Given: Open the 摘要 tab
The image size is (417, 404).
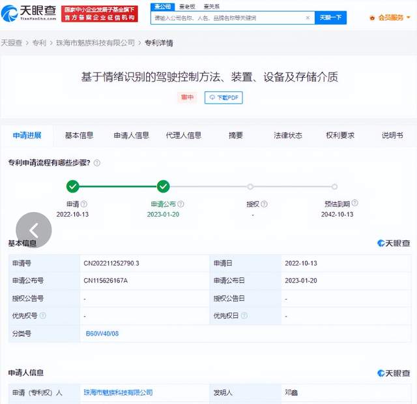Looking at the screenshot, I should (x=236, y=136).
